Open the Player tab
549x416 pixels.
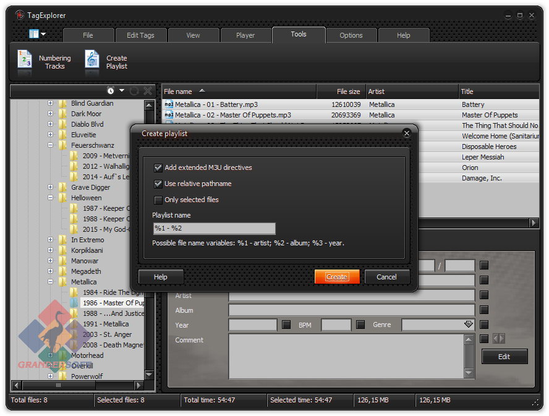pos(245,35)
